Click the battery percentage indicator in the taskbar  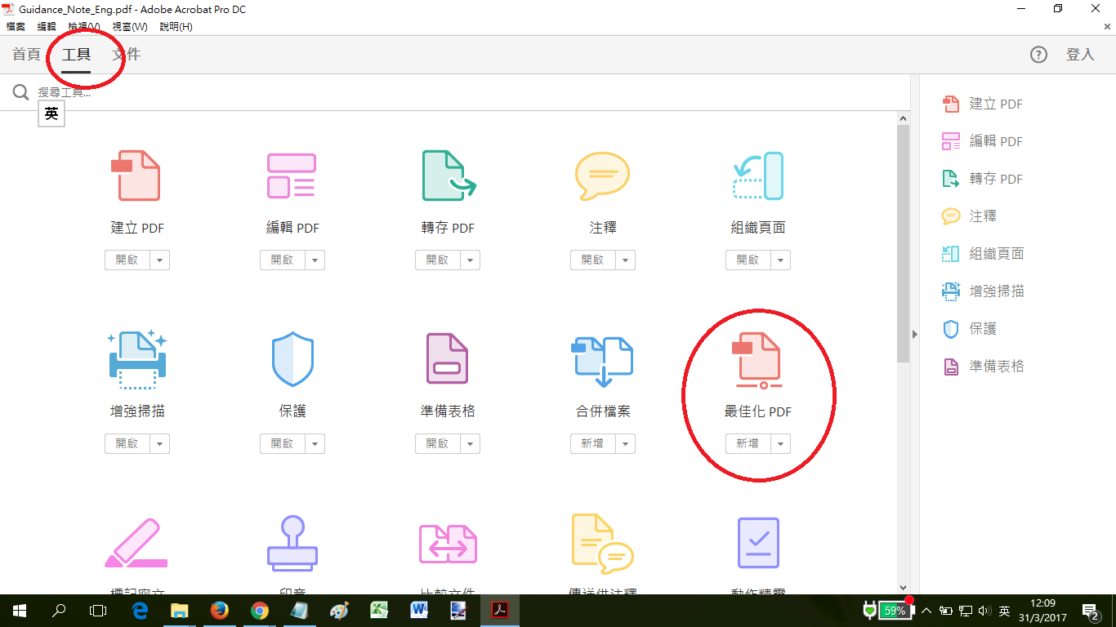pyautogui.click(x=895, y=610)
